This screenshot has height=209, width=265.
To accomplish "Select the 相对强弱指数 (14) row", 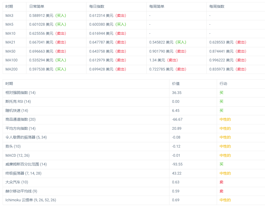I will click(134, 93).
